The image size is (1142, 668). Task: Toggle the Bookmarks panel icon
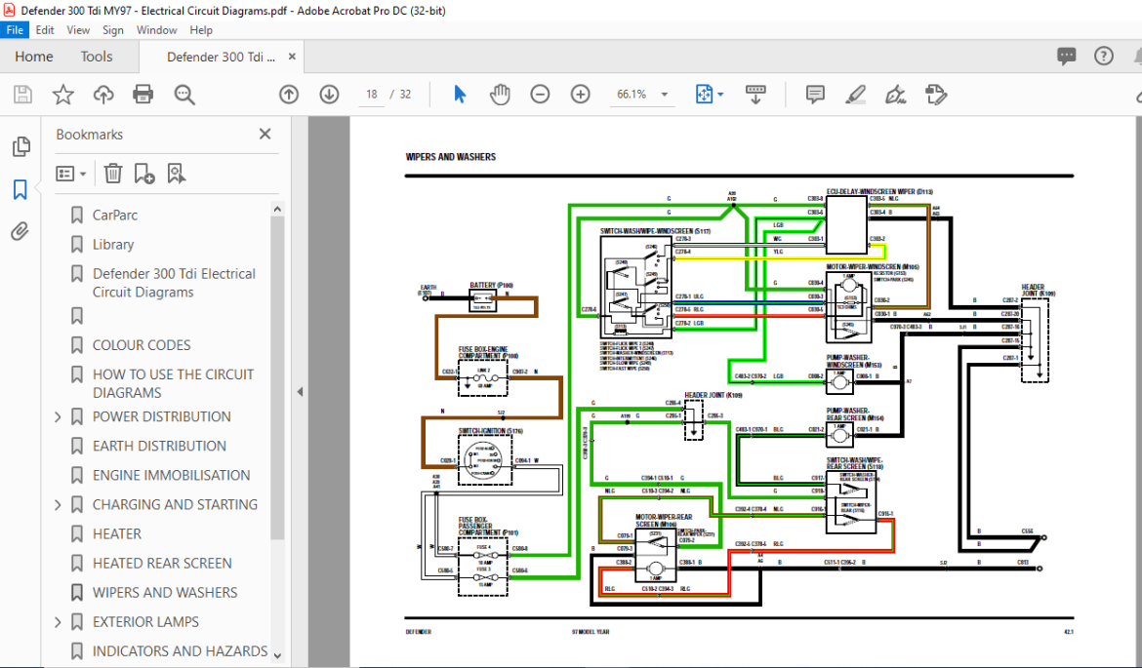tap(20, 190)
